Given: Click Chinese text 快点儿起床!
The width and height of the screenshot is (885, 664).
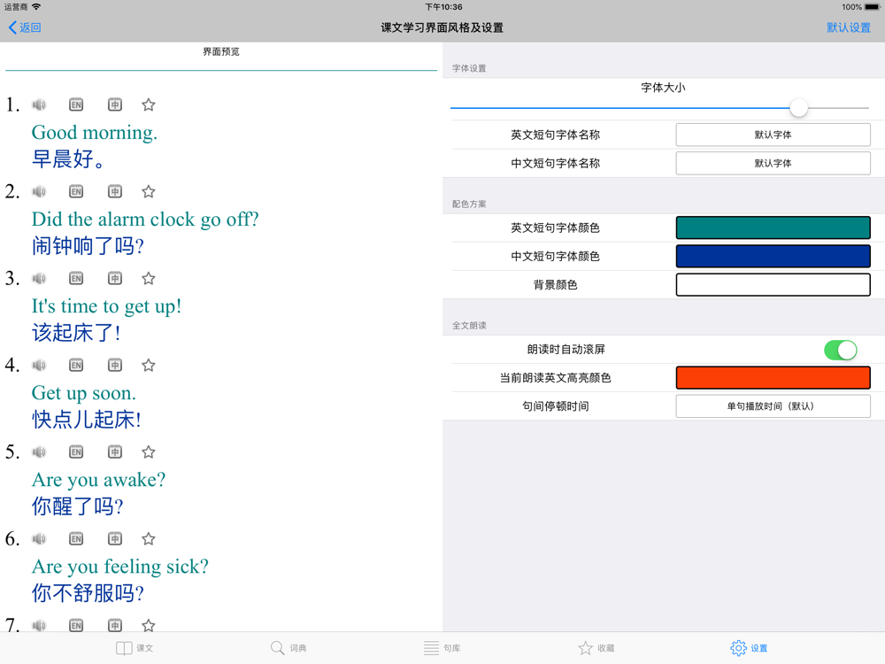Looking at the screenshot, I should click(x=87, y=420).
